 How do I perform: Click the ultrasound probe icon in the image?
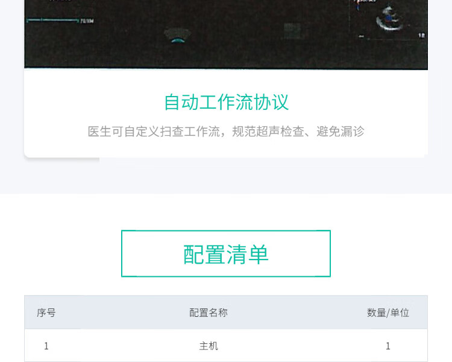click(178, 36)
